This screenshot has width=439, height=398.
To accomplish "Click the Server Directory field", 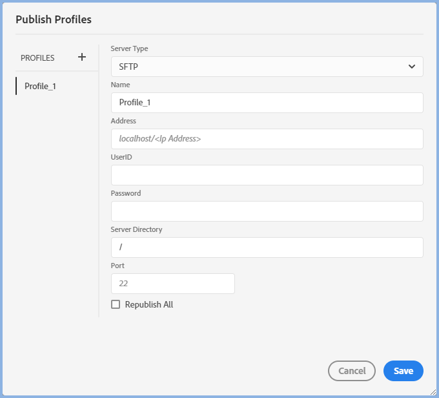I will (267, 247).
